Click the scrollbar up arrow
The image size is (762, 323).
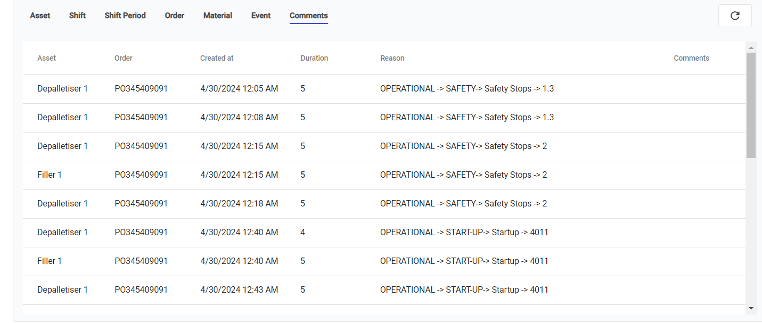point(751,47)
